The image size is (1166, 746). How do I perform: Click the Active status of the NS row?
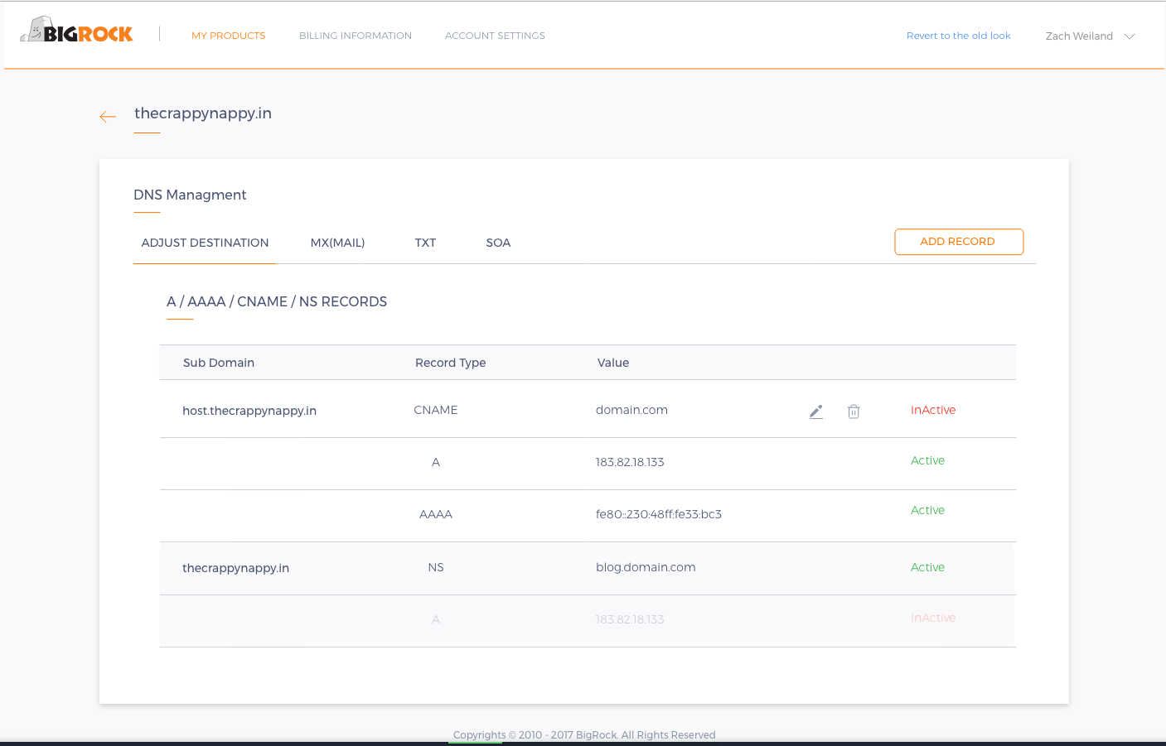tap(927, 567)
